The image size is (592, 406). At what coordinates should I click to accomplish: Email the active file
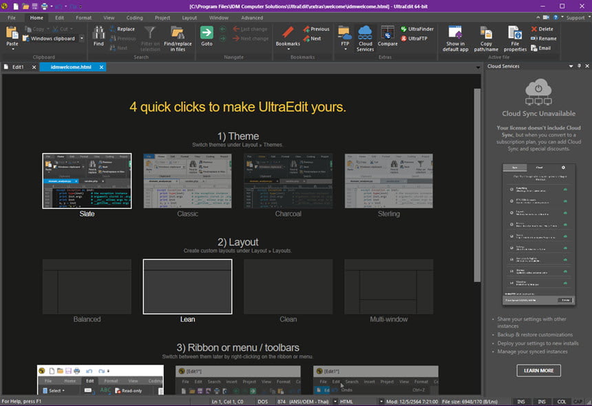[540, 48]
